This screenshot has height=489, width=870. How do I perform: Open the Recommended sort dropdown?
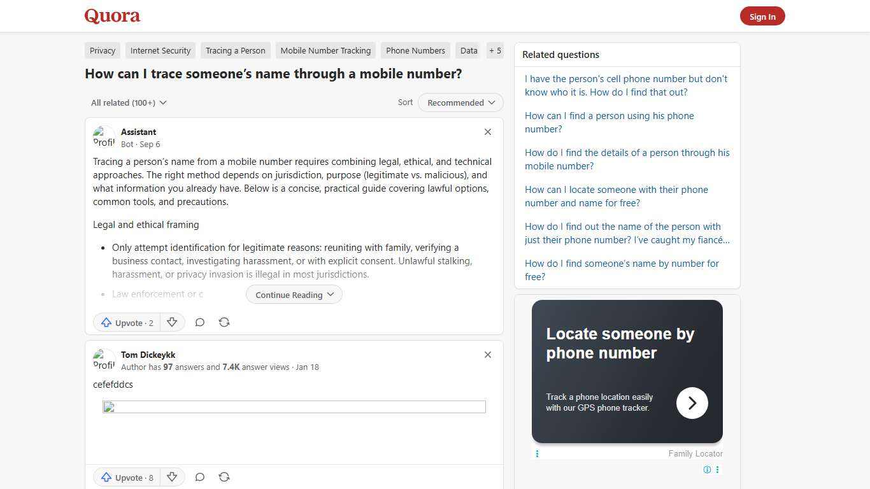point(460,103)
